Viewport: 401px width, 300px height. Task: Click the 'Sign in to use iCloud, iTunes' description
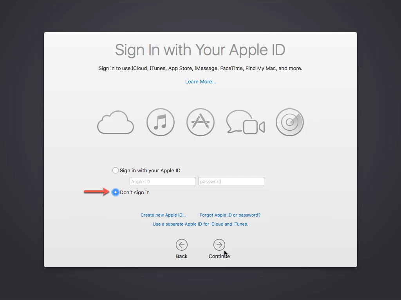click(200, 68)
